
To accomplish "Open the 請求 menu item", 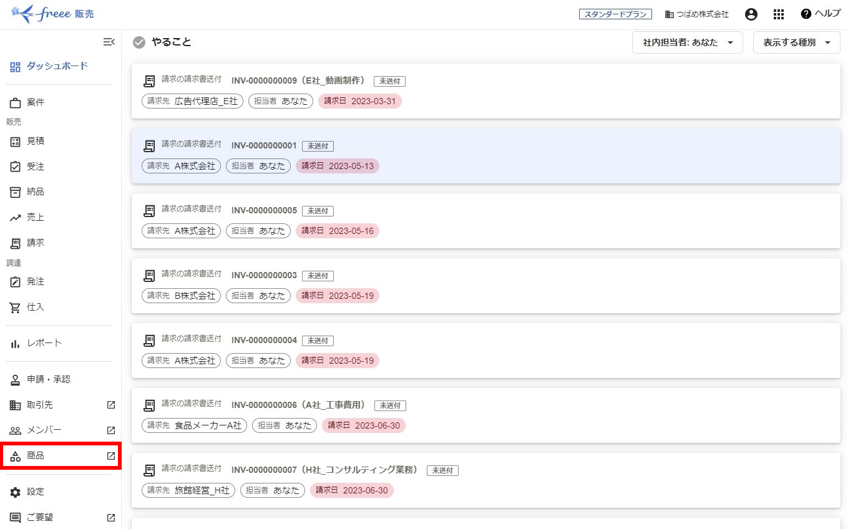I will [36, 243].
